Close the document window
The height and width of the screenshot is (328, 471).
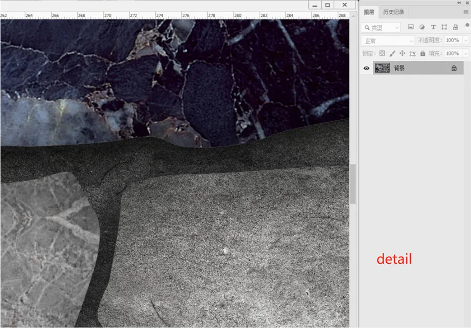[345, 5]
